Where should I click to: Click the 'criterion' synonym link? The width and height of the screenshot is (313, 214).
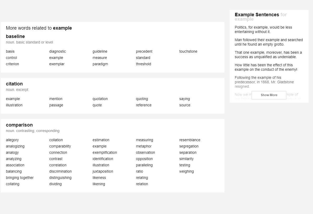pos(12,64)
